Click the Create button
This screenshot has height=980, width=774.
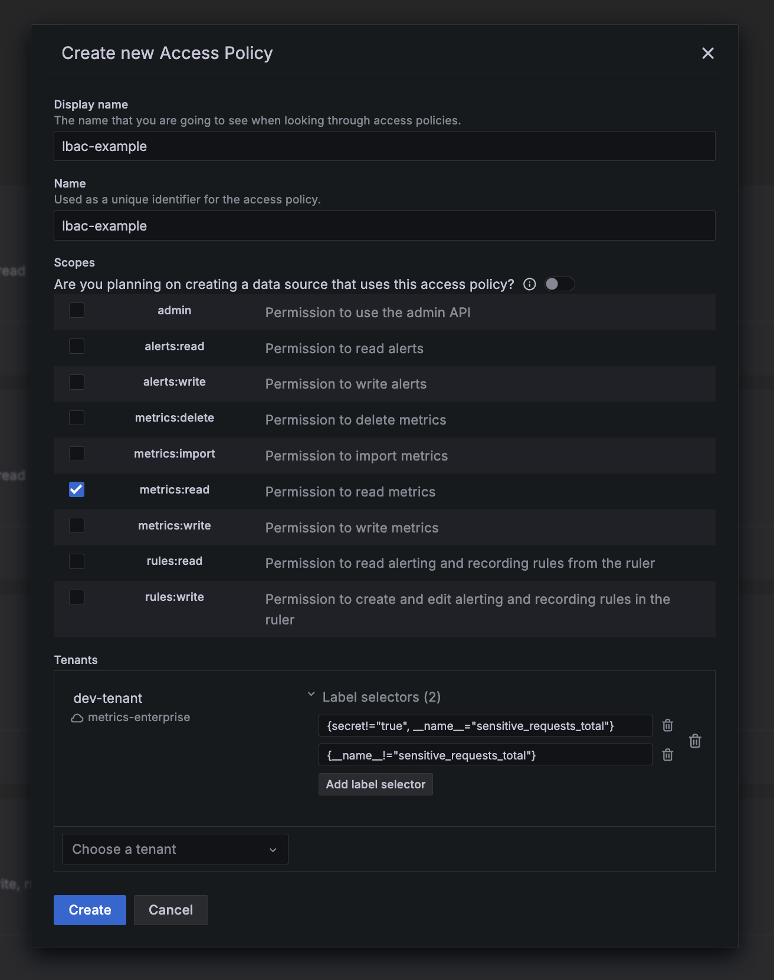click(x=90, y=910)
